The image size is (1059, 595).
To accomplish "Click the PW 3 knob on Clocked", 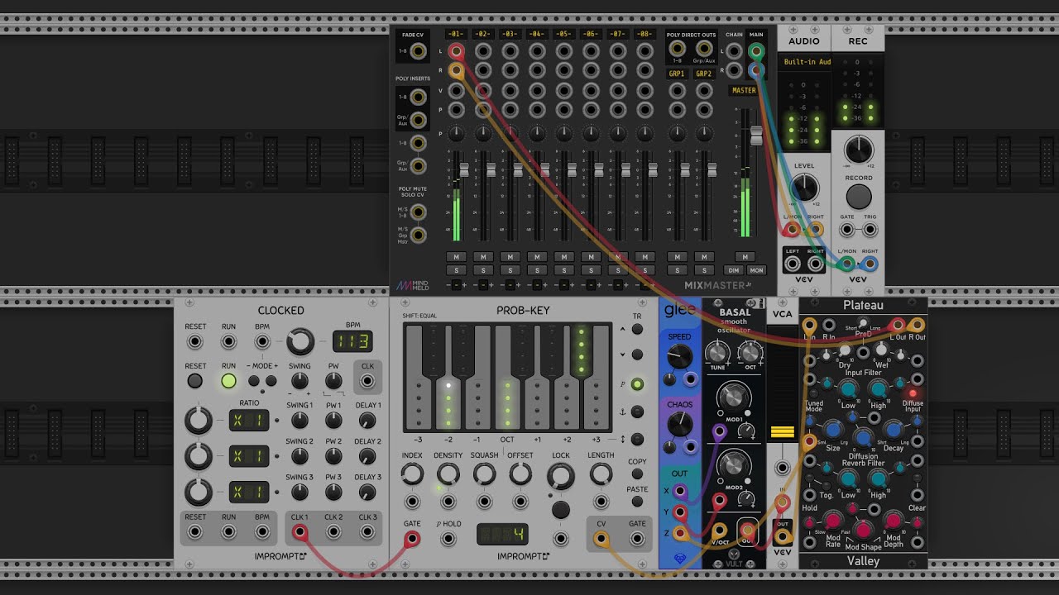I will coord(333,493).
